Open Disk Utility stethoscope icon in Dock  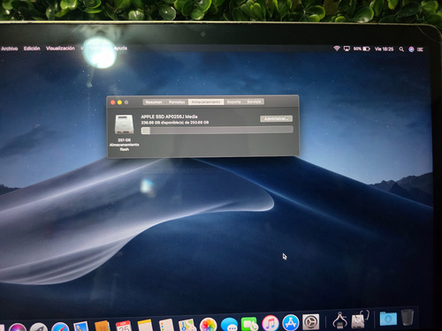(360, 320)
